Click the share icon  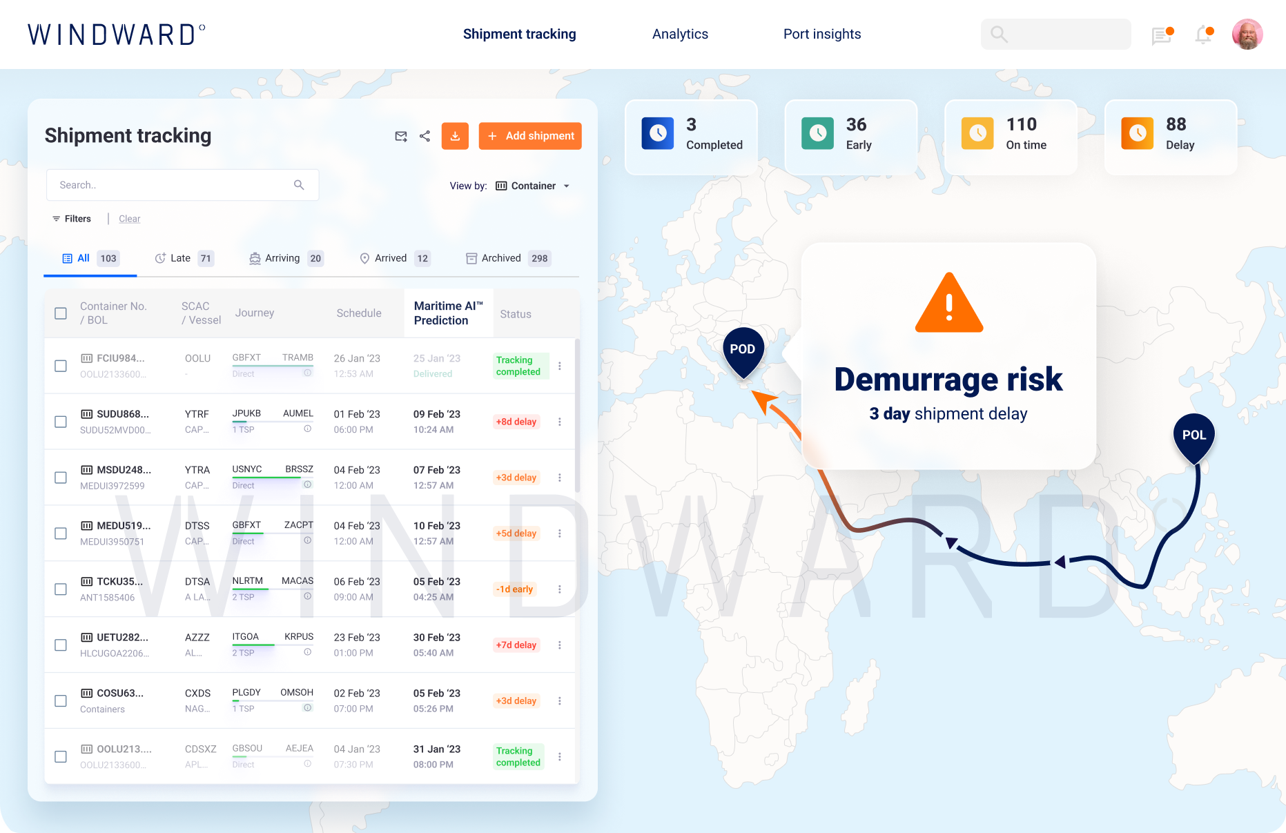(425, 136)
